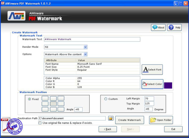Image resolution: width=189 pixels, height=138 pixels.
Task: Open the Options dropdown arrow
Action: (x=85, y=54)
